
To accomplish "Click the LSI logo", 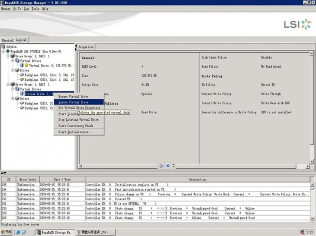I will (x=297, y=24).
